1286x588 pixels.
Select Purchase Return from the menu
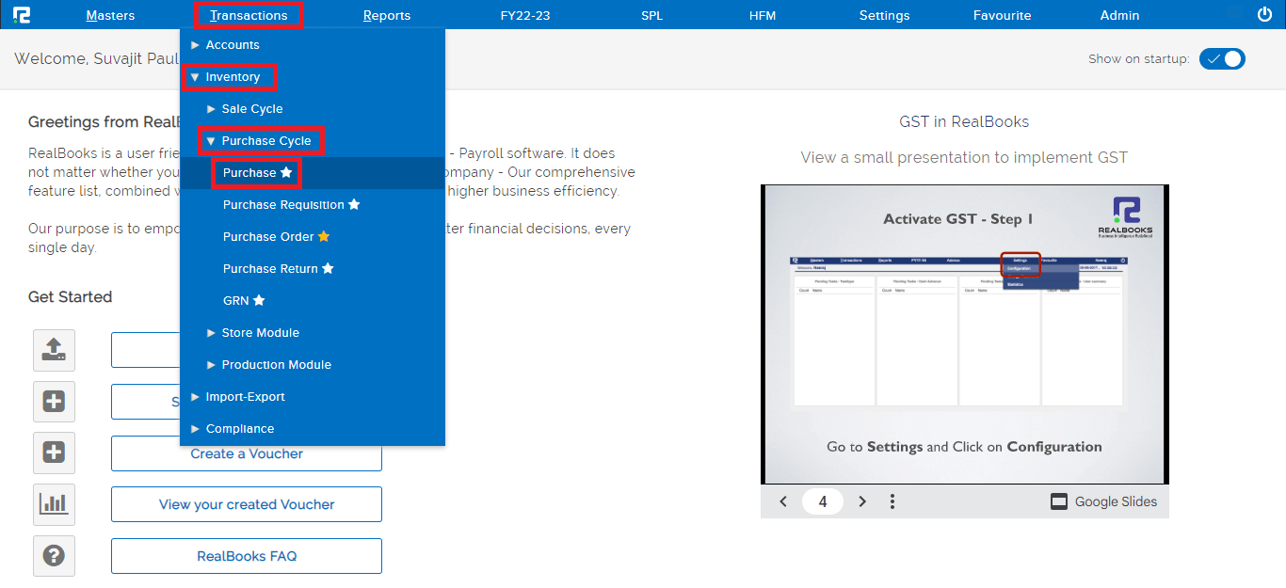[270, 269]
